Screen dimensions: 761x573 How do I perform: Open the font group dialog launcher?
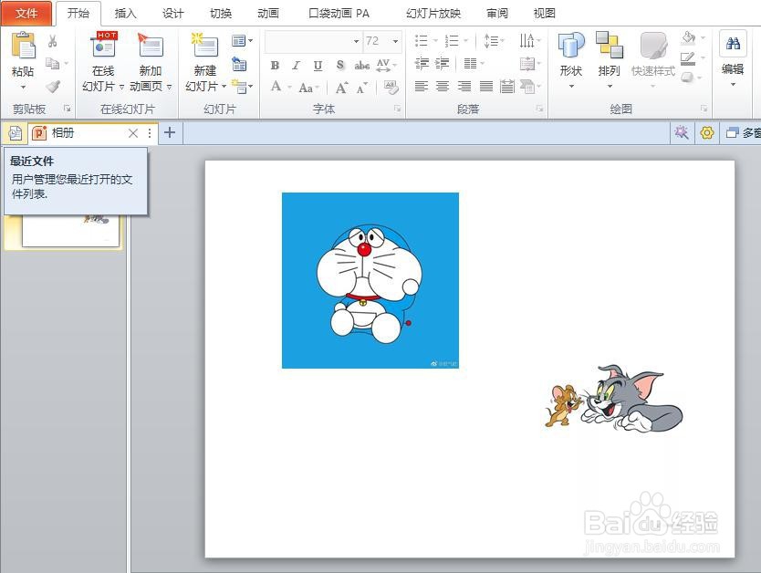pyautogui.click(x=397, y=109)
